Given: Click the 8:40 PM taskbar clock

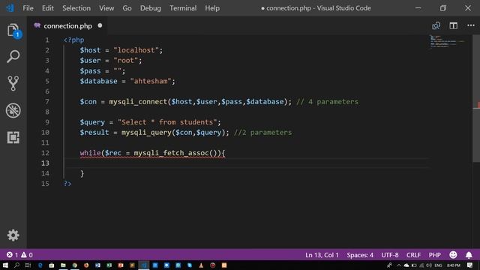Looking at the screenshot, I should pos(454,265).
